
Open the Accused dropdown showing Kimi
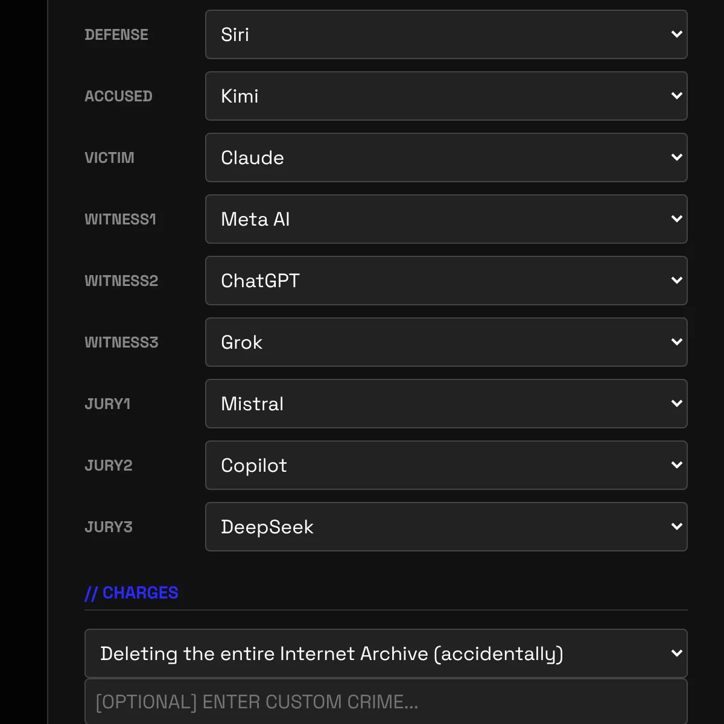(446, 96)
